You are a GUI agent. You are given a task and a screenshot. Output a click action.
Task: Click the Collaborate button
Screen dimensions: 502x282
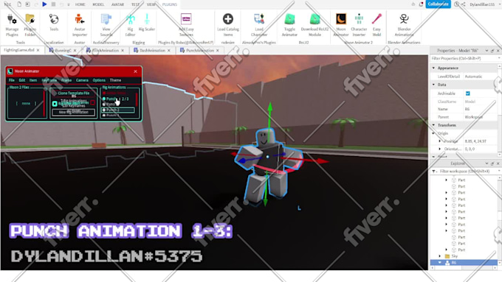click(438, 4)
